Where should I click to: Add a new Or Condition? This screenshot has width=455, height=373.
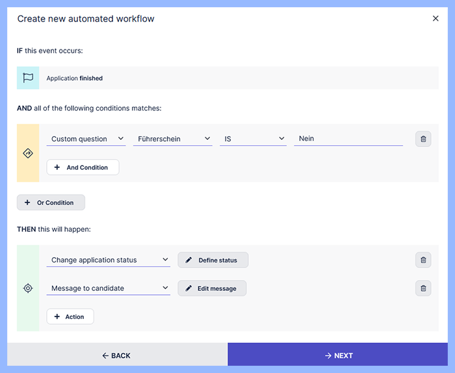coord(51,202)
